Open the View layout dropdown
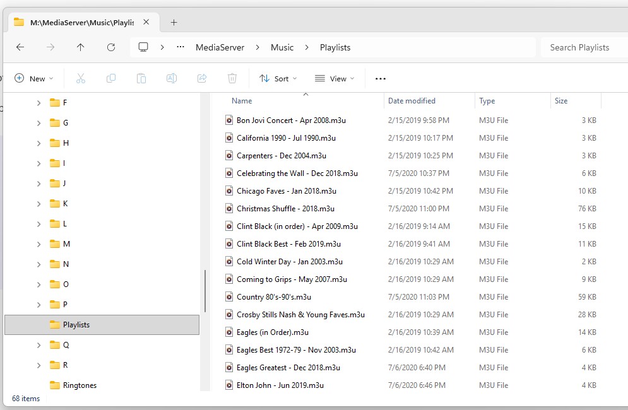This screenshot has height=410, width=628. 335,78
